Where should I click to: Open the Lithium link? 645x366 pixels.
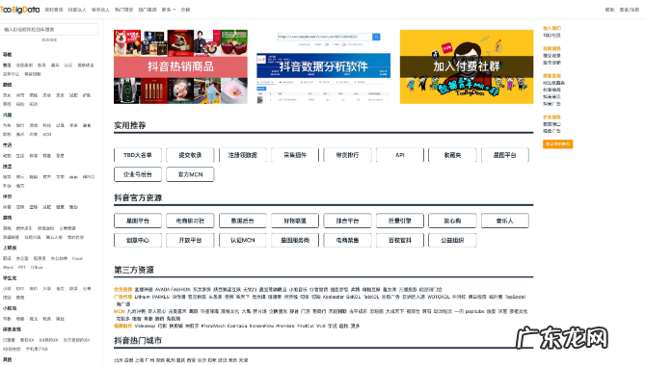[143, 297]
